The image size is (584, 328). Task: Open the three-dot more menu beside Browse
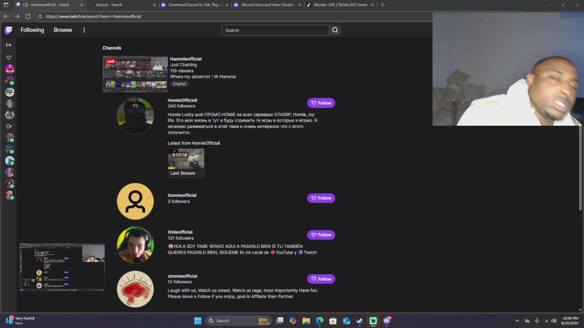click(x=84, y=30)
